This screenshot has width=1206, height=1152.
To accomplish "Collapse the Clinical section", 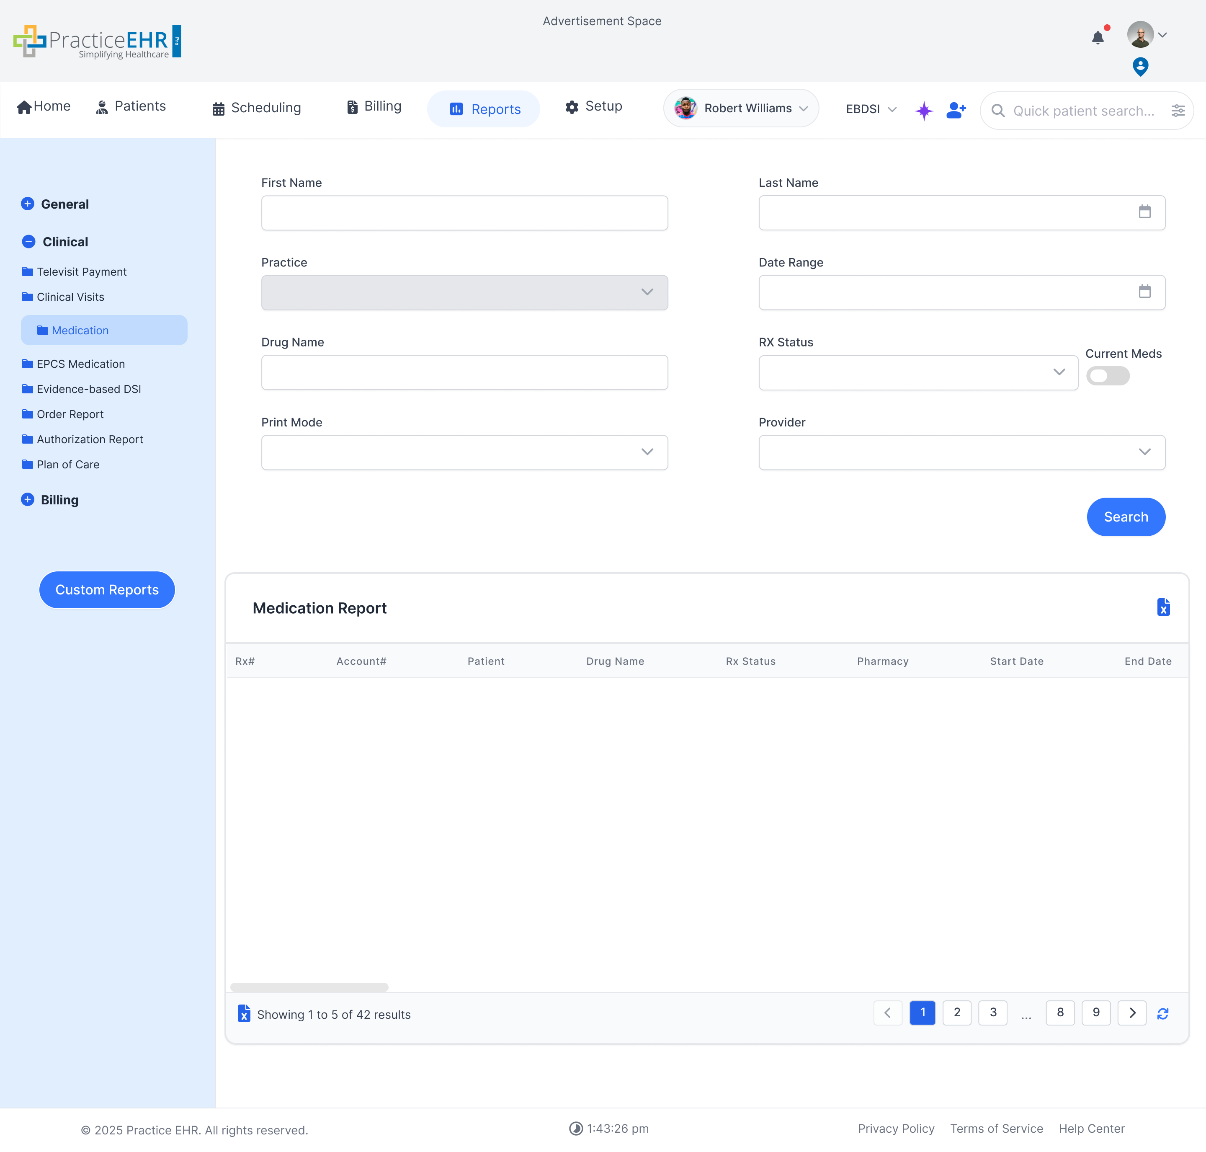I will (28, 241).
